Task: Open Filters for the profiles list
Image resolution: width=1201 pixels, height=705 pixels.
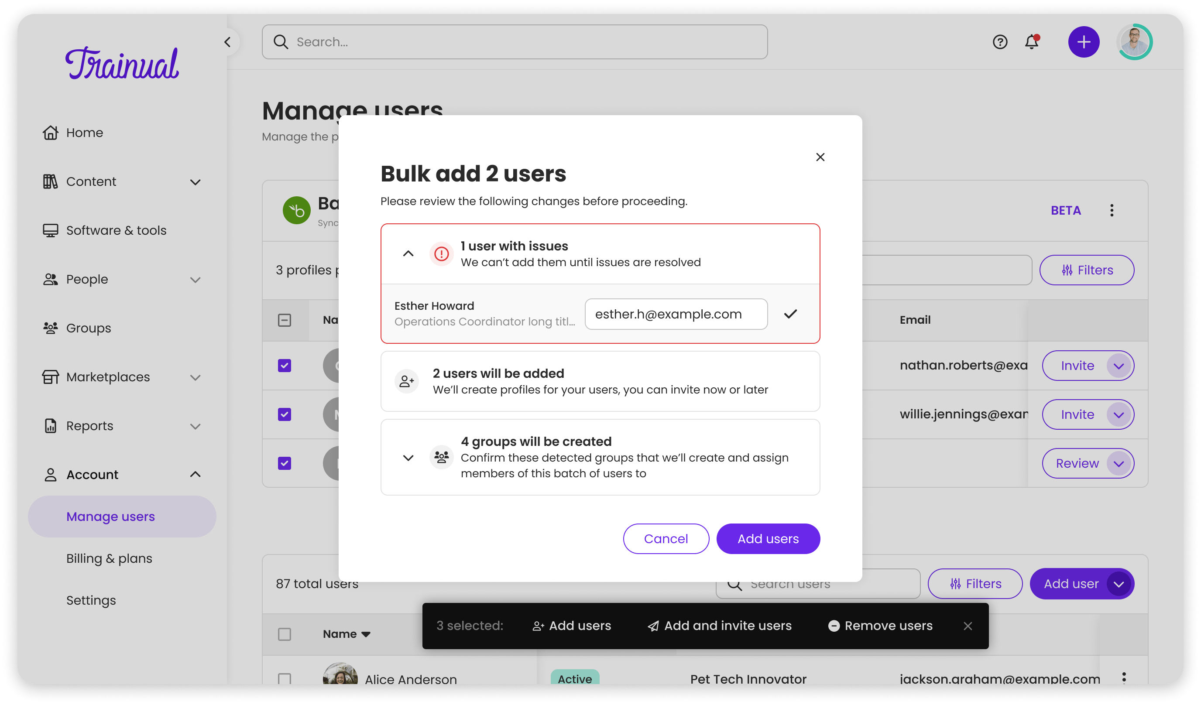Action: pyautogui.click(x=1087, y=270)
